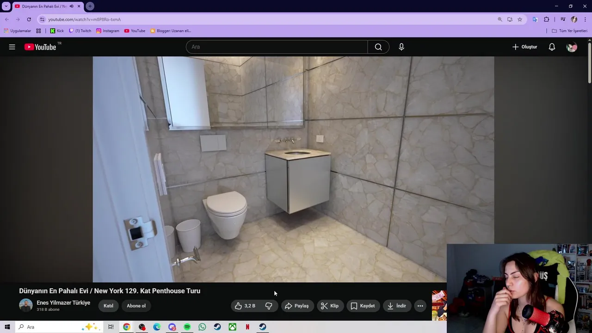Open Enes Yilmazer Türkiye channel name

pos(63,302)
